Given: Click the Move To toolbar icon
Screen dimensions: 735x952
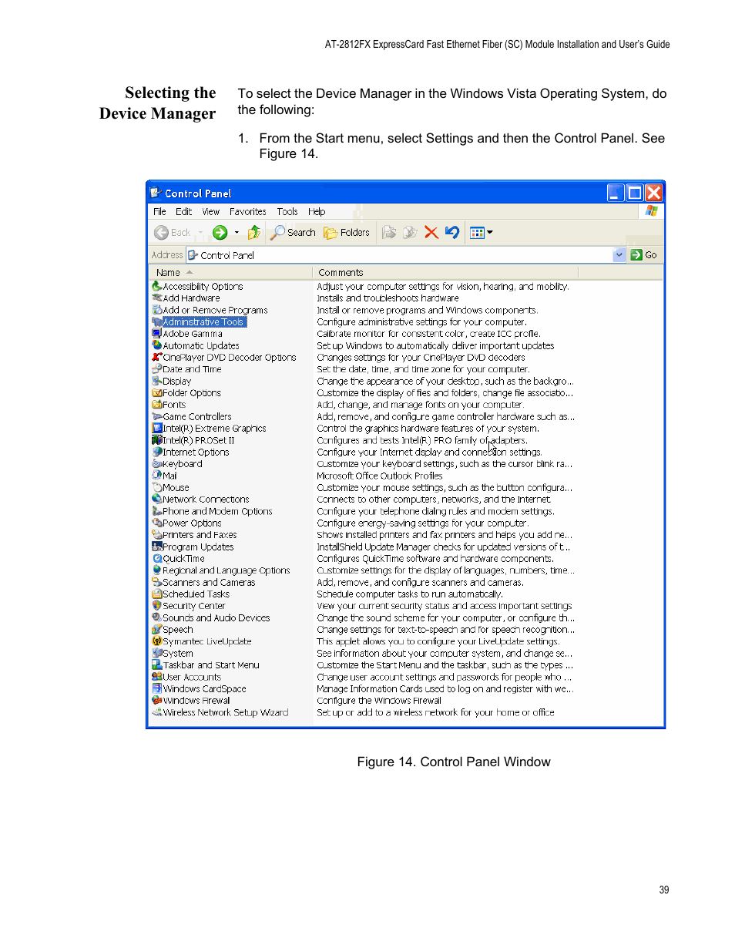Looking at the screenshot, I should pos(389,233).
